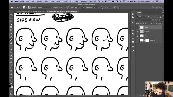Toggle lock image pixels brush icon

pos(143,23)
